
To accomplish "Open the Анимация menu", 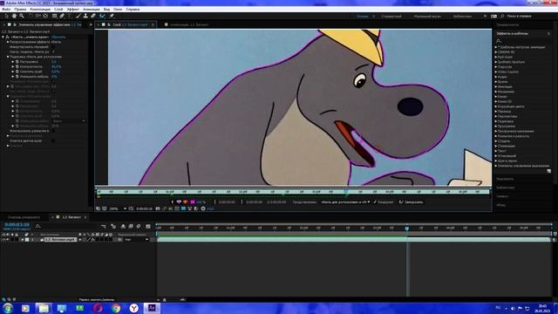I will point(91,10).
